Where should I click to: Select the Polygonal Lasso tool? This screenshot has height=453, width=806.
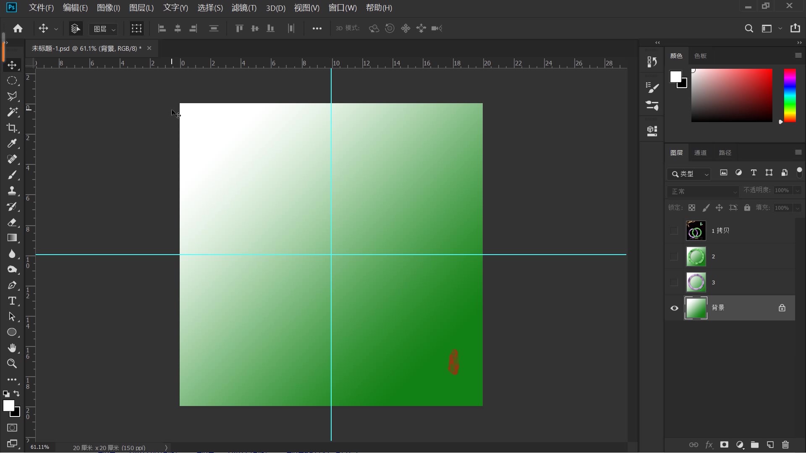(12, 96)
